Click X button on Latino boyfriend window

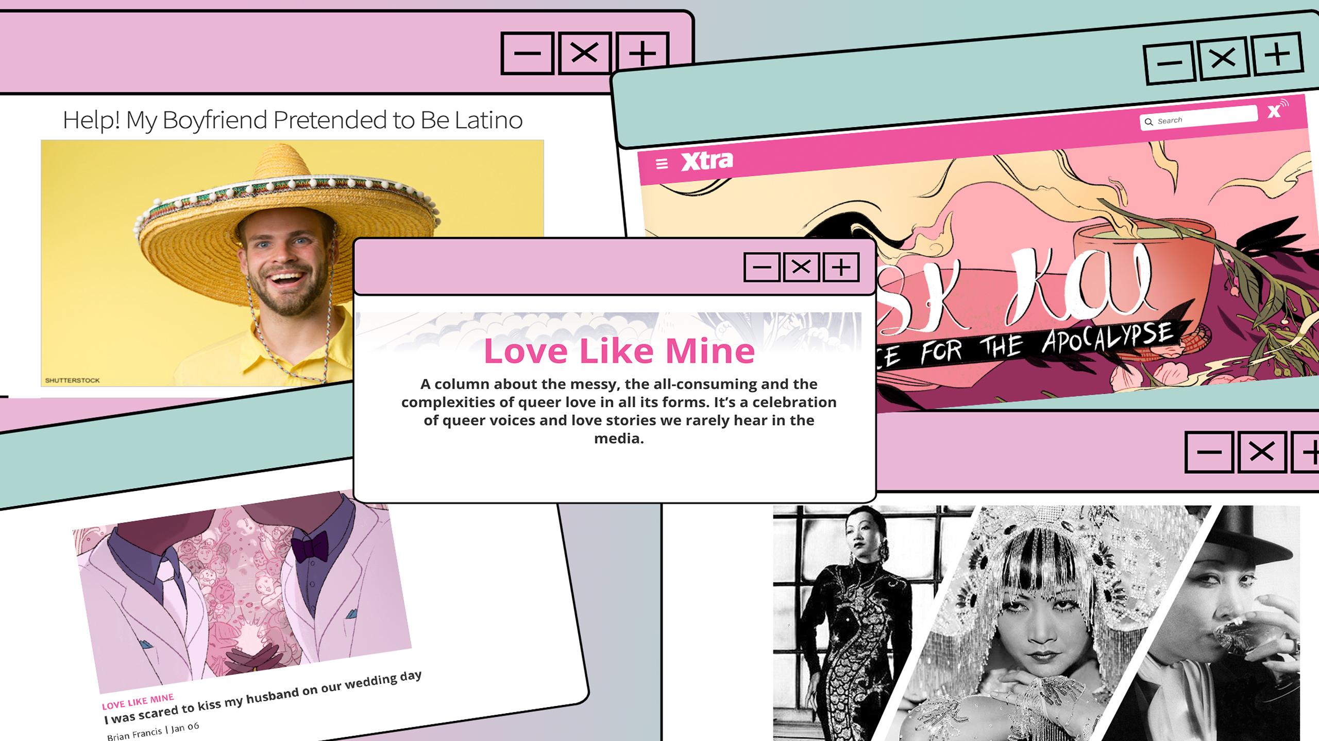pyautogui.click(x=584, y=53)
